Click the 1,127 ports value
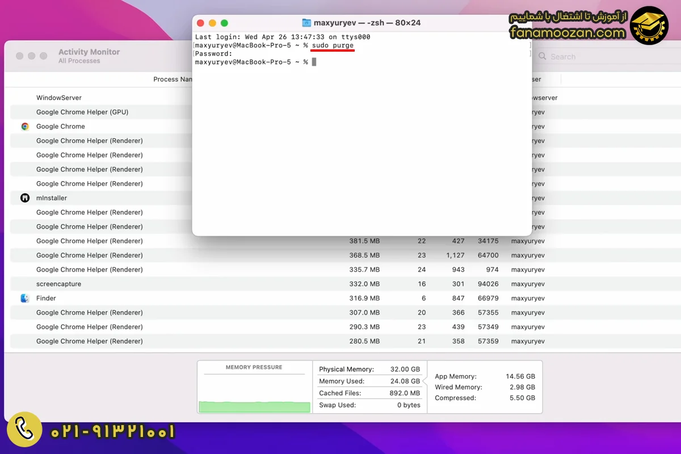 pos(455,255)
